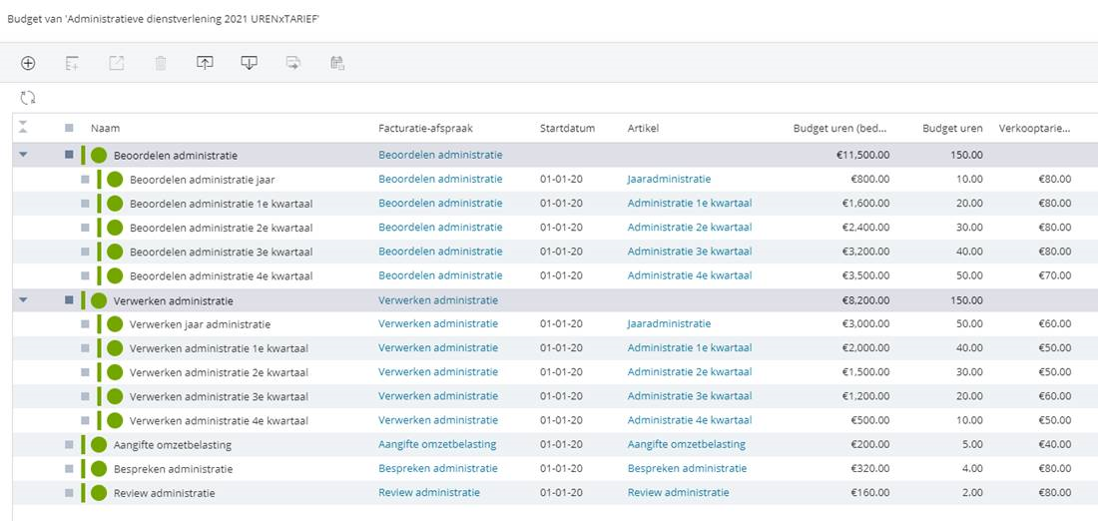Sort by the Artikel column header
Image resolution: width=1098 pixels, height=521 pixels.
tap(643, 128)
